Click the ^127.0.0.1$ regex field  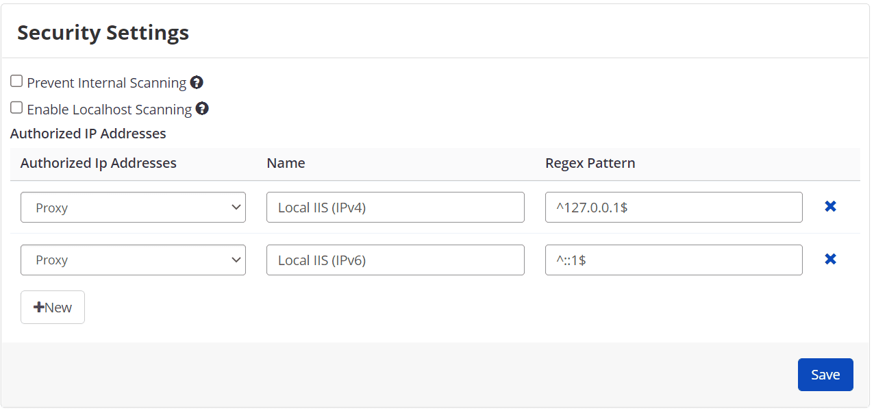[x=673, y=206]
